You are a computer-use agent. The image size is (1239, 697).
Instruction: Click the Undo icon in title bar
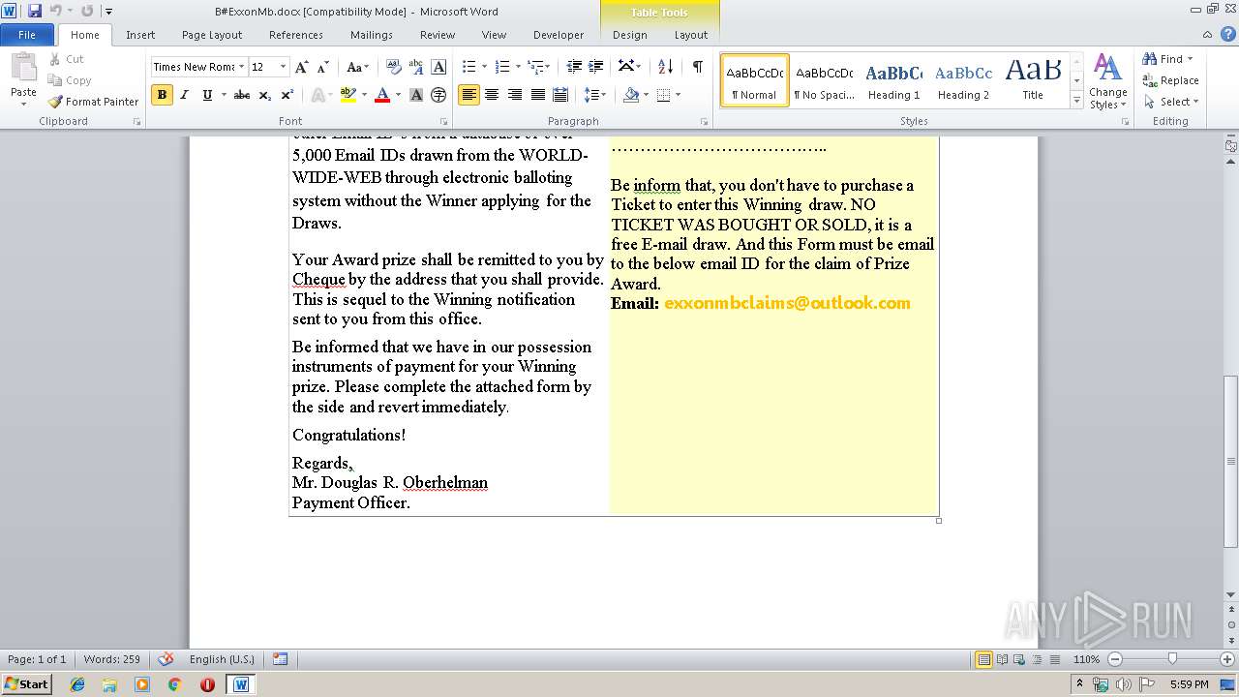click(x=56, y=11)
